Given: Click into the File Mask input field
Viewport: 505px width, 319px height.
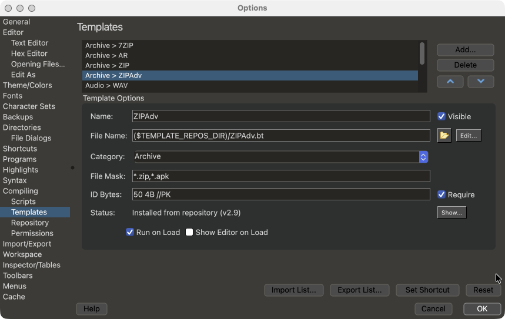Looking at the screenshot, I should (x=281, y=176).
